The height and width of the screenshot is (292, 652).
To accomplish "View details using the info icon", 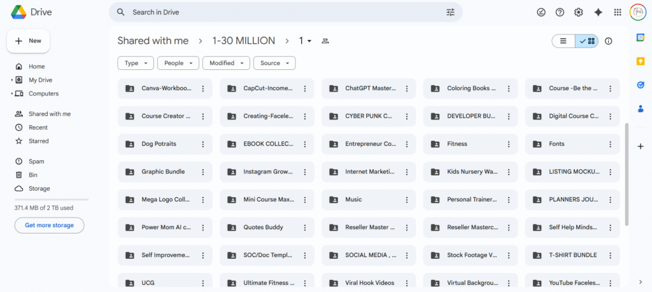I will point(608,41).
